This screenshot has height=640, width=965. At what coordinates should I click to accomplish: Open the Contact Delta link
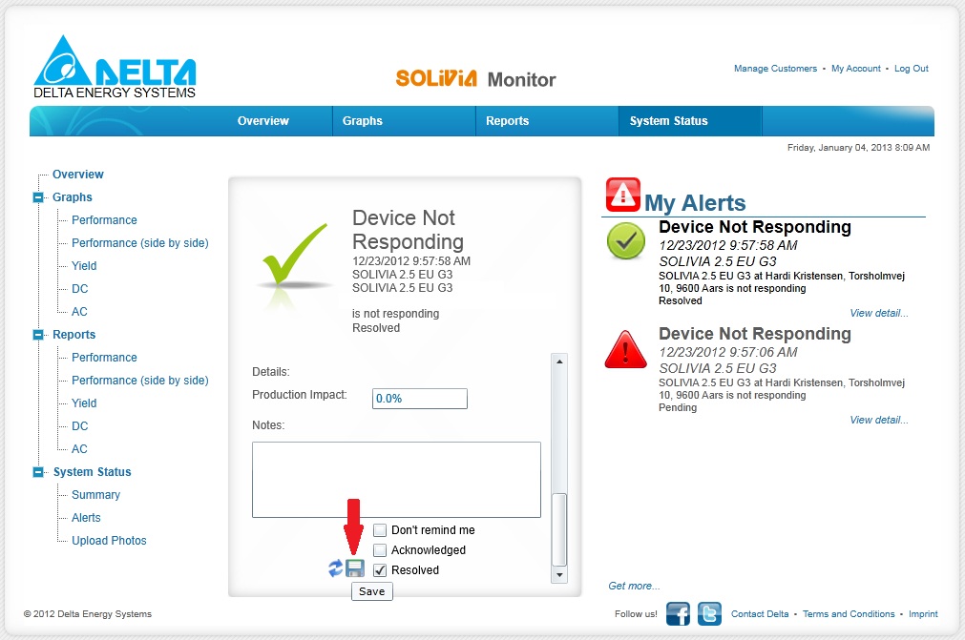coord(760,613)
